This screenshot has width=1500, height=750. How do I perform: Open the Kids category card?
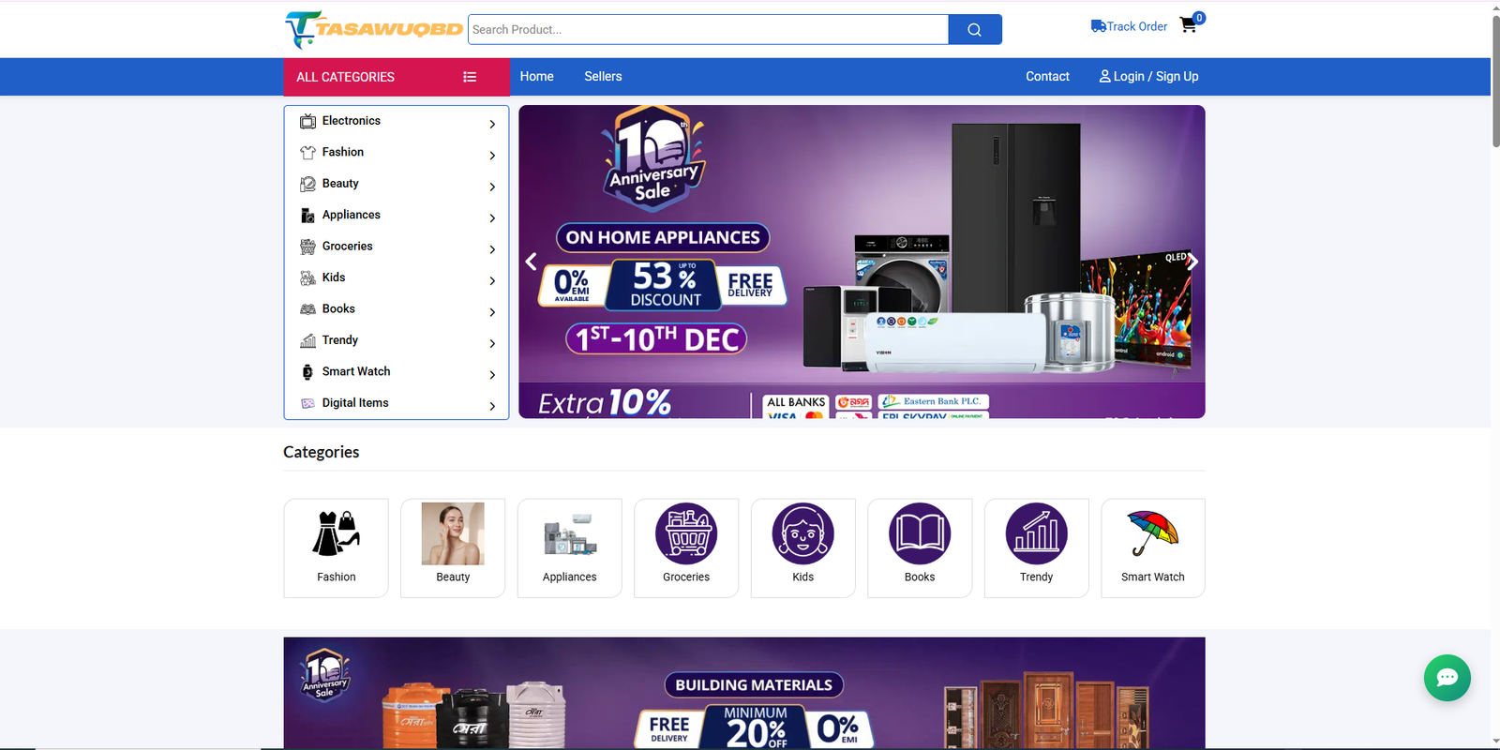802,547
